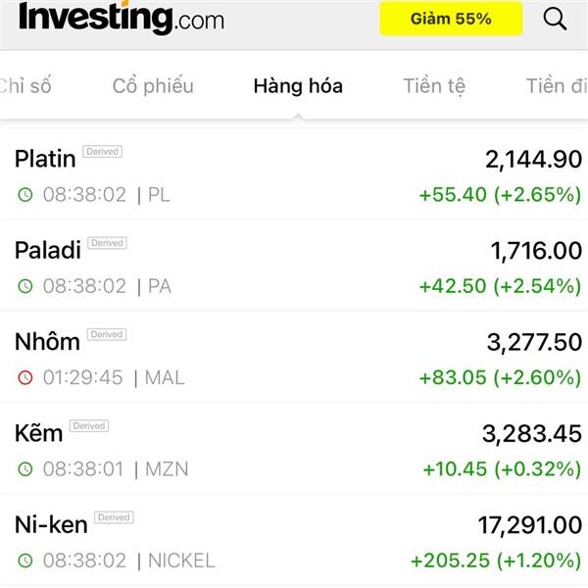Open the search magnifier icon
The height and width of the screenshot is (588, 588).
555,19
